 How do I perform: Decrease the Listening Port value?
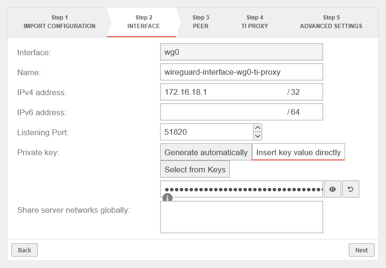pyautogui.click(x=257, y=136)
